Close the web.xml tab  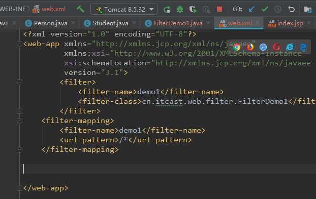point(258,23)
